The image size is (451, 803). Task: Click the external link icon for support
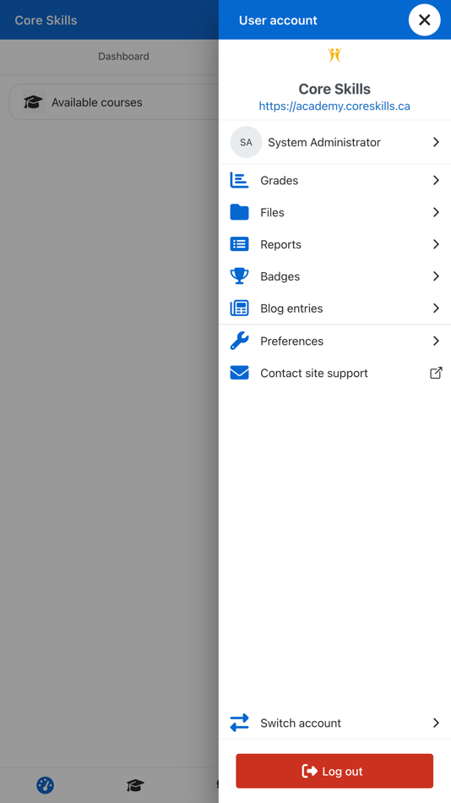pyautogui.click(x=436, y=373)
